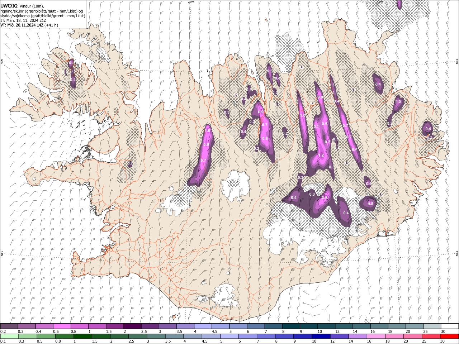Click the '1.0' value in the westernmost snow band
This screenshot has width=459, height=344.
click(x=207, y=131)
